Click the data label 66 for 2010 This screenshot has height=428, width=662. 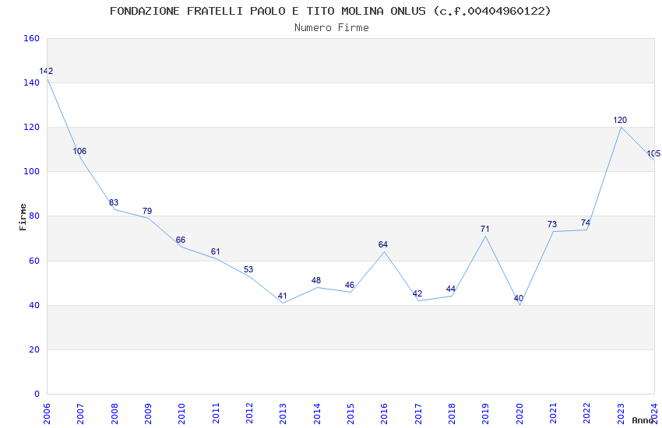[x=181, y=240]
